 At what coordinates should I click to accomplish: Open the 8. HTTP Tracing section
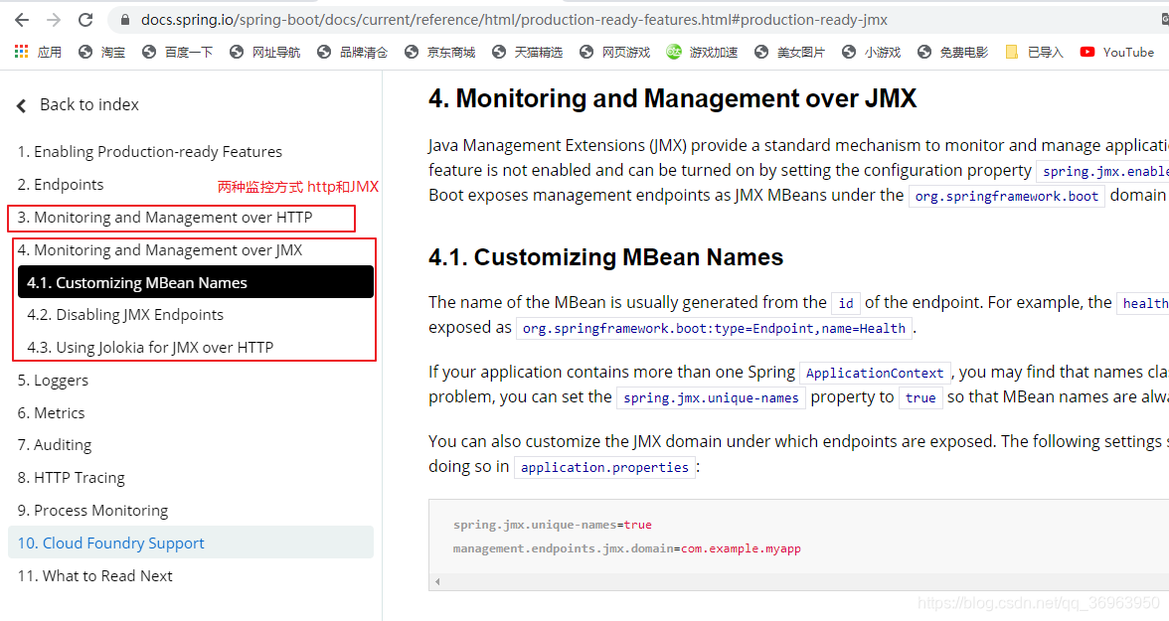click(71, 478)
